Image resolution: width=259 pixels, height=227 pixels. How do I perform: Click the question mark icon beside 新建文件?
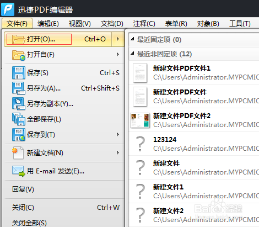(141, 167)
